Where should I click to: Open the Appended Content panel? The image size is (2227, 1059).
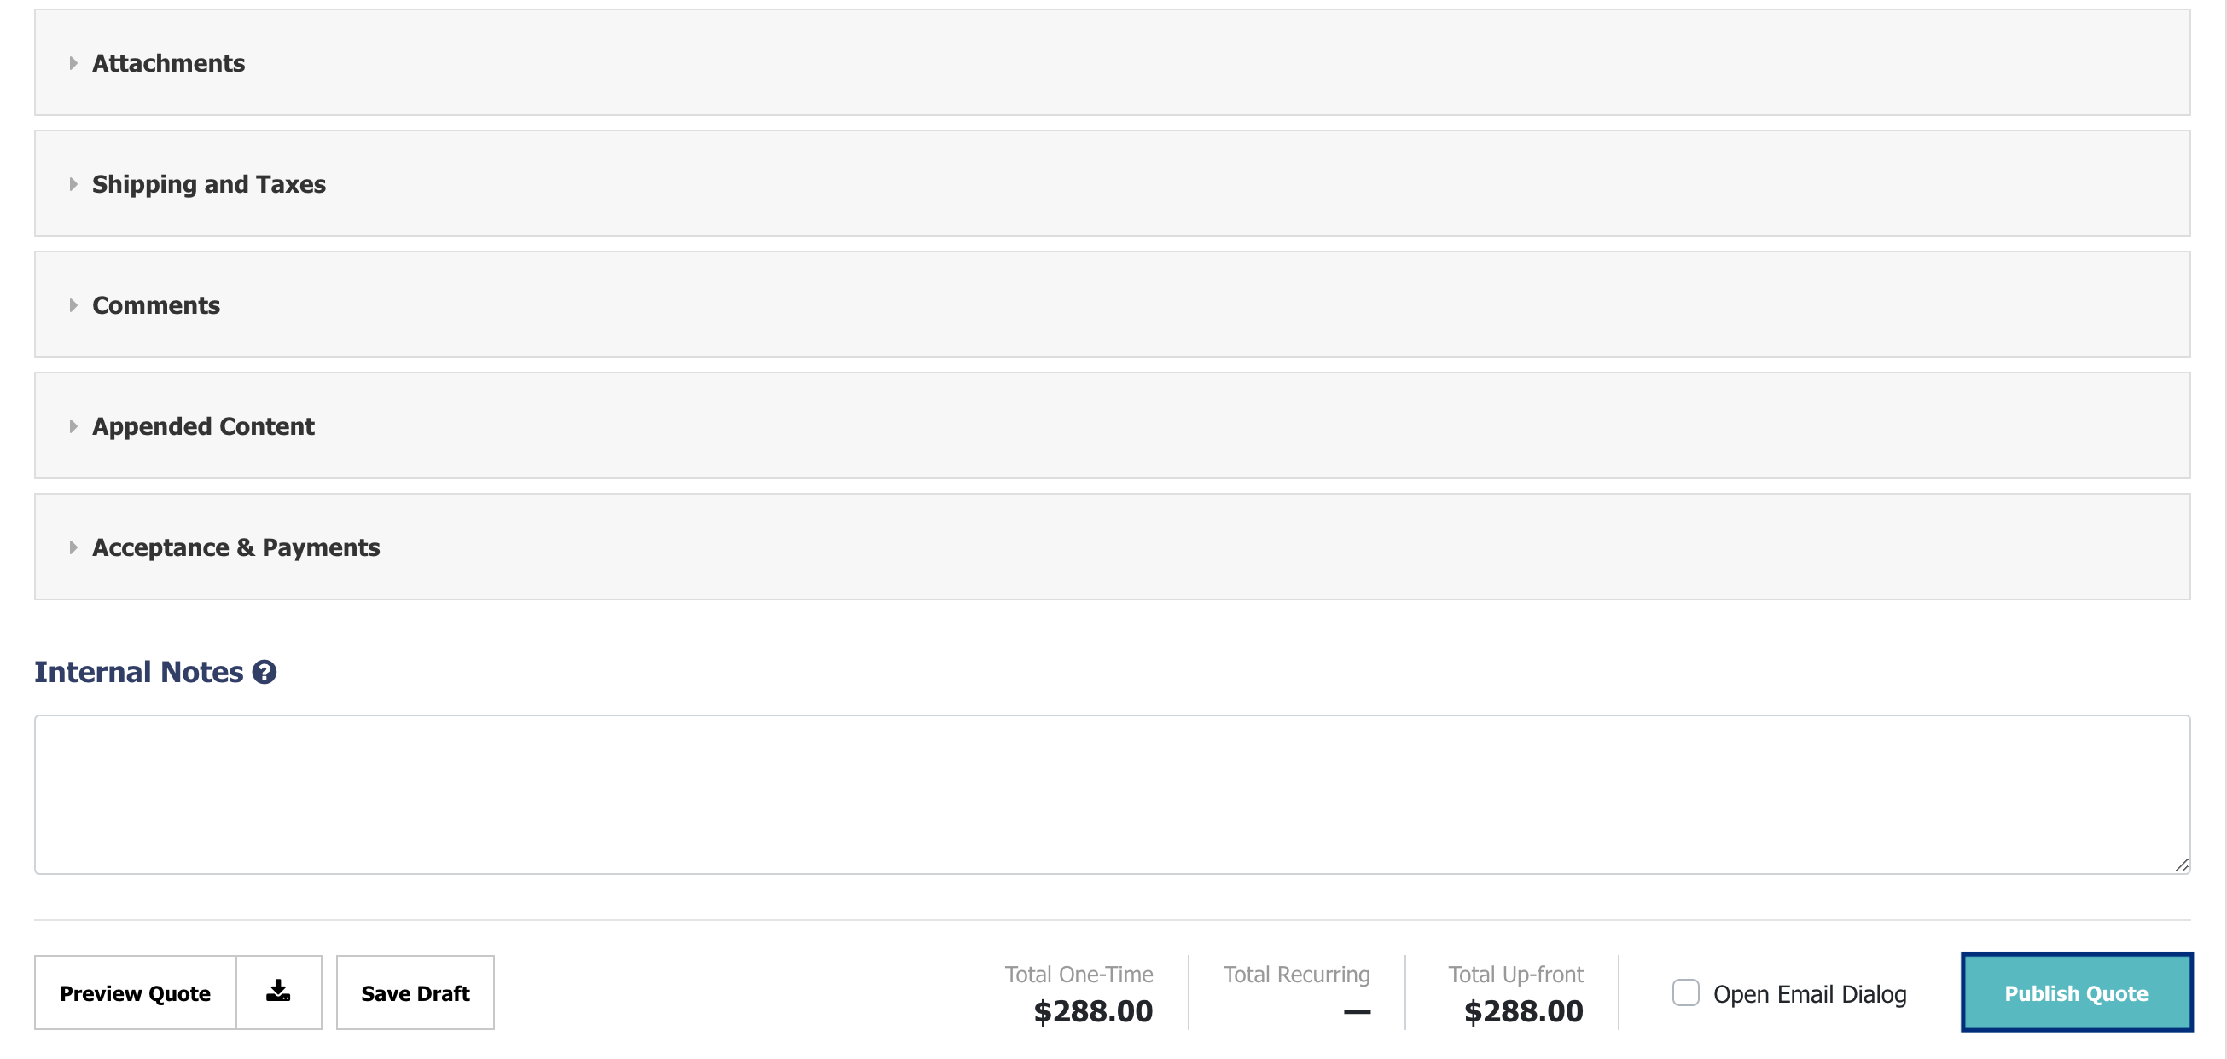[1112, 425]
